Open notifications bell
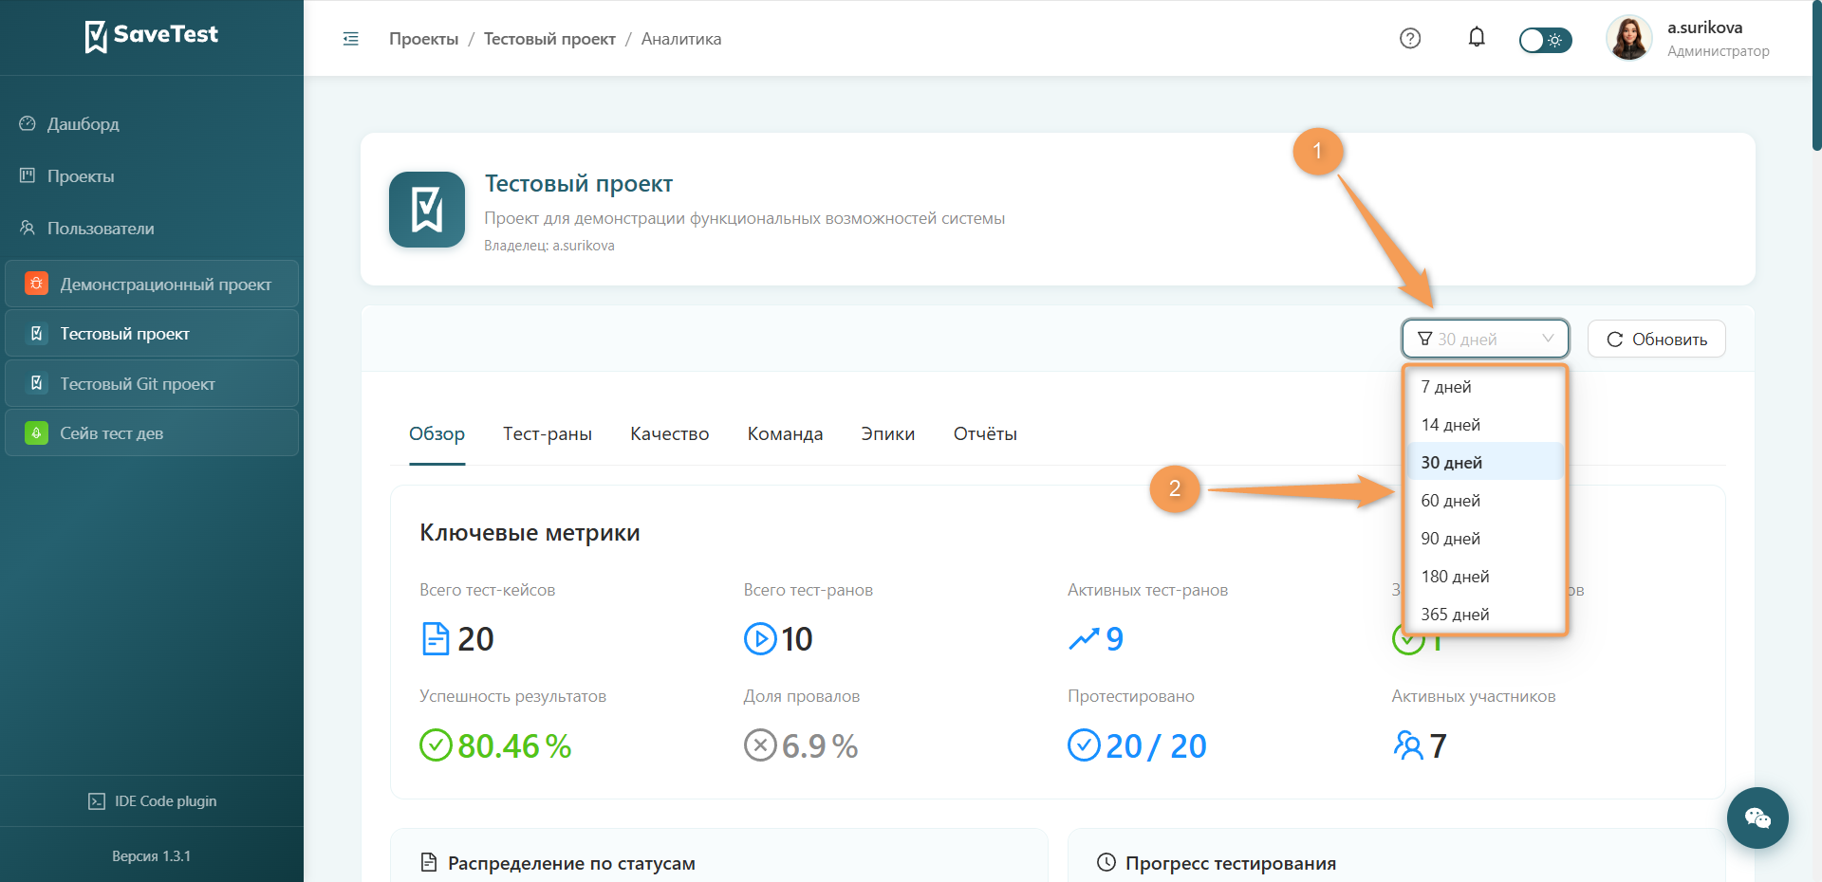Screen dimensions: 1822x882 [x=1477, y=38]
